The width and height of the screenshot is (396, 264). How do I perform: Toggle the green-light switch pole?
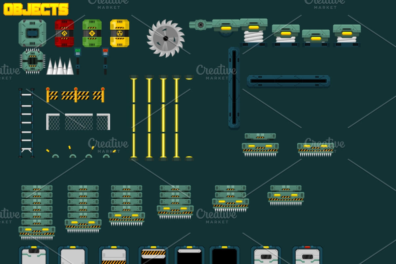point(78,61)
